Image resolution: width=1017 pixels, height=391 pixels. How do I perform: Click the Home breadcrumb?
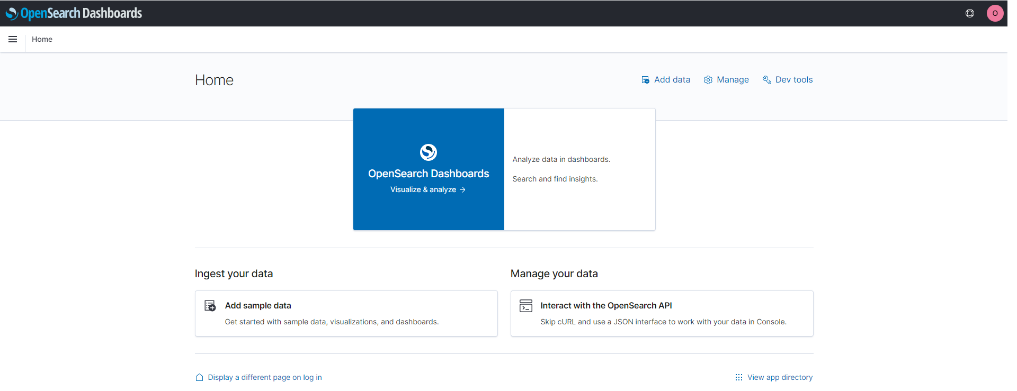(42, 39)
